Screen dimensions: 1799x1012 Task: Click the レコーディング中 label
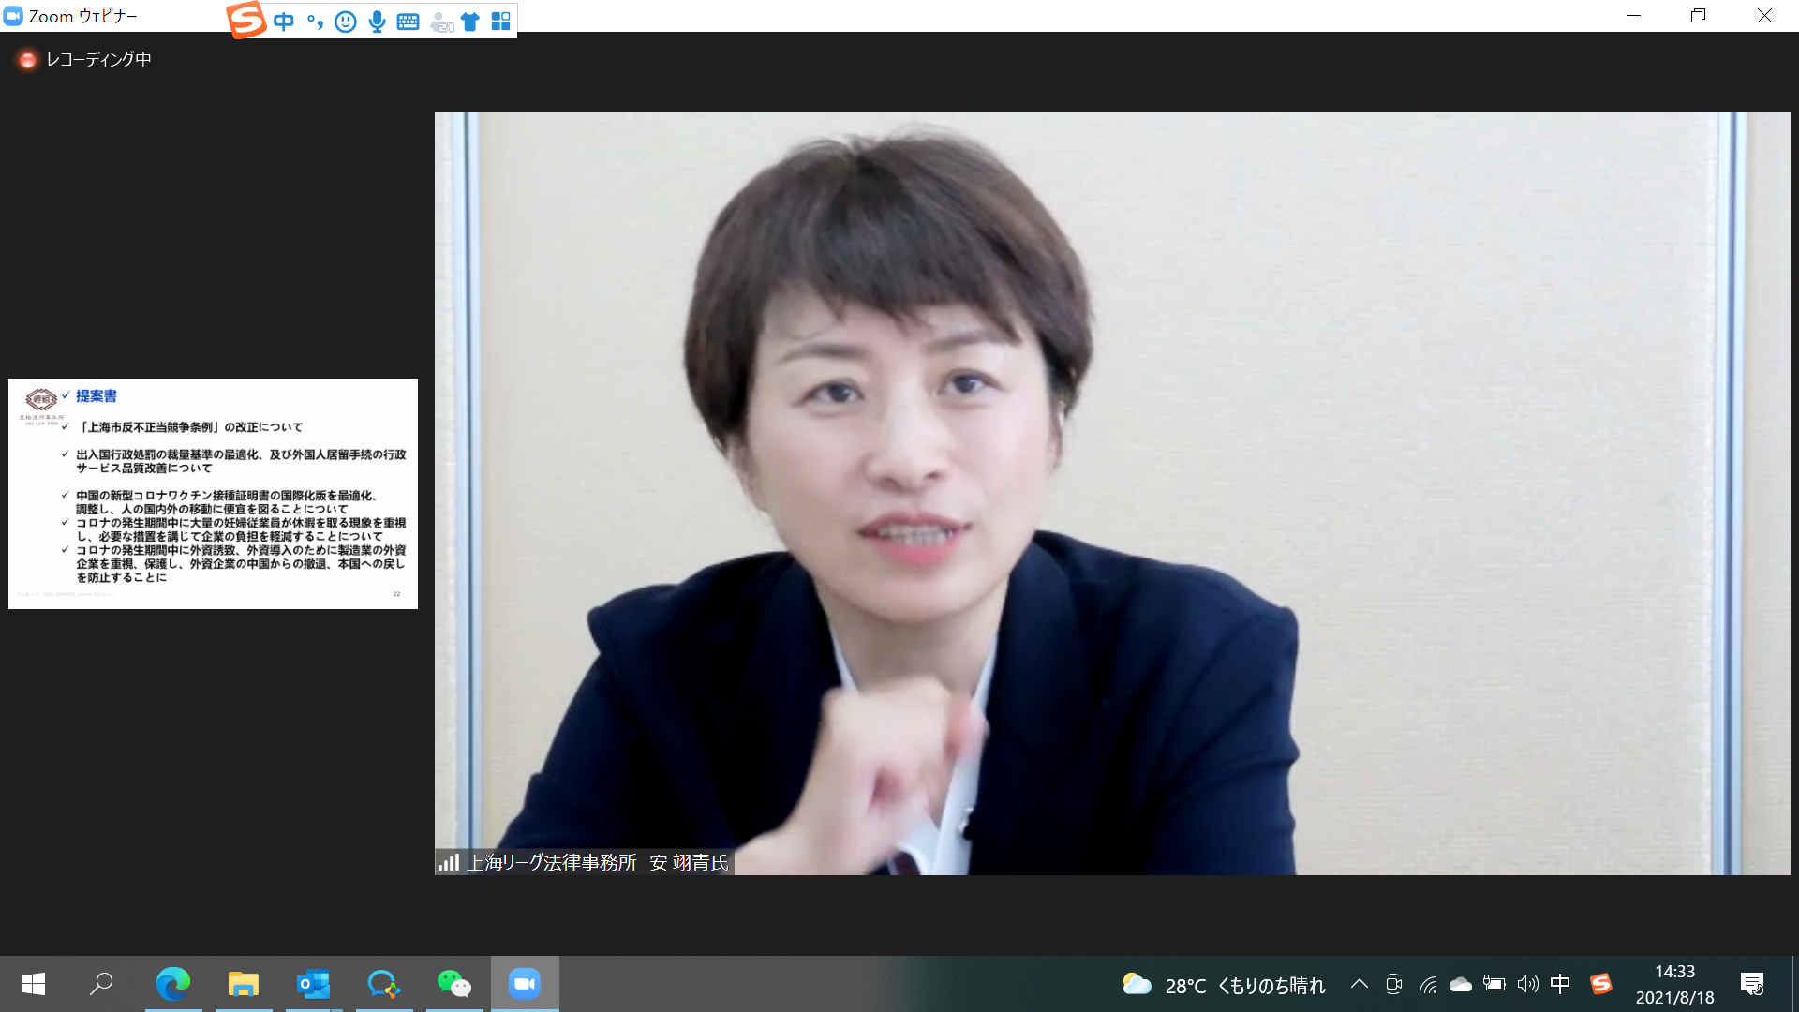click(x=98, y=59)
